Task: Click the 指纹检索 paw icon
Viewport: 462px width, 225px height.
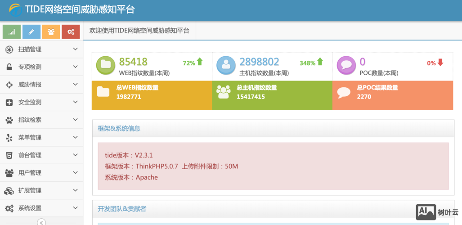Action: [x=9, y=120]
